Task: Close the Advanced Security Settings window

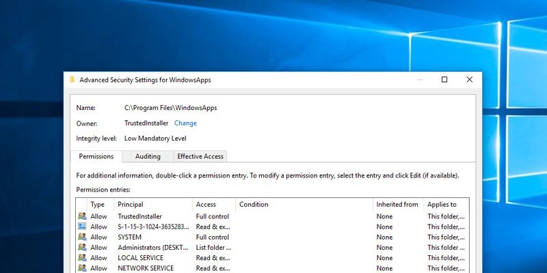Action: point(469,80)
